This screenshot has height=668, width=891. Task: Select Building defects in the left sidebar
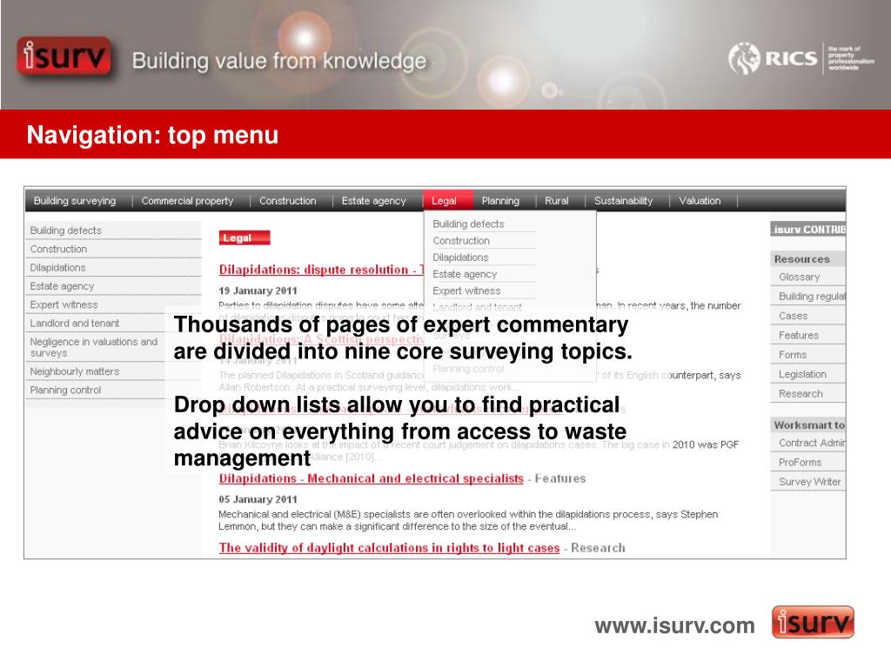(114, 230)
